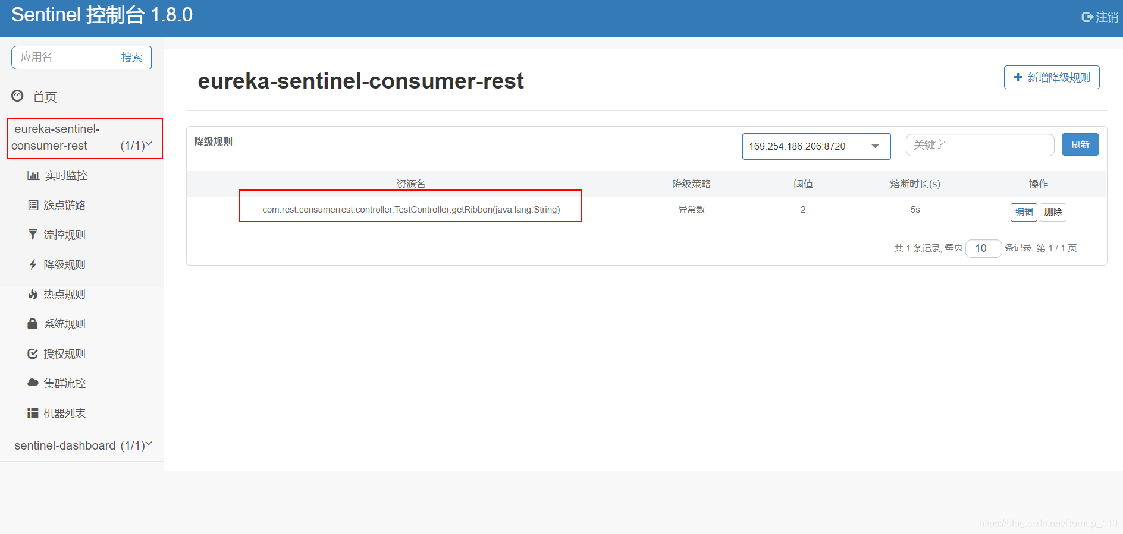Navigate to 系统规则 in the sidebar
Viewport: 1123px width, 534px height.
pos(65,324)
